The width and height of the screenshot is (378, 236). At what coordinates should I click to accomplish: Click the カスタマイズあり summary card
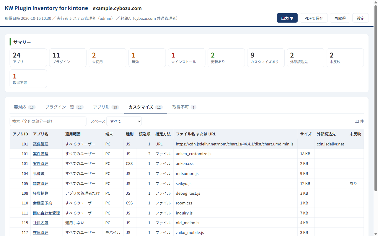coord(266,58)
